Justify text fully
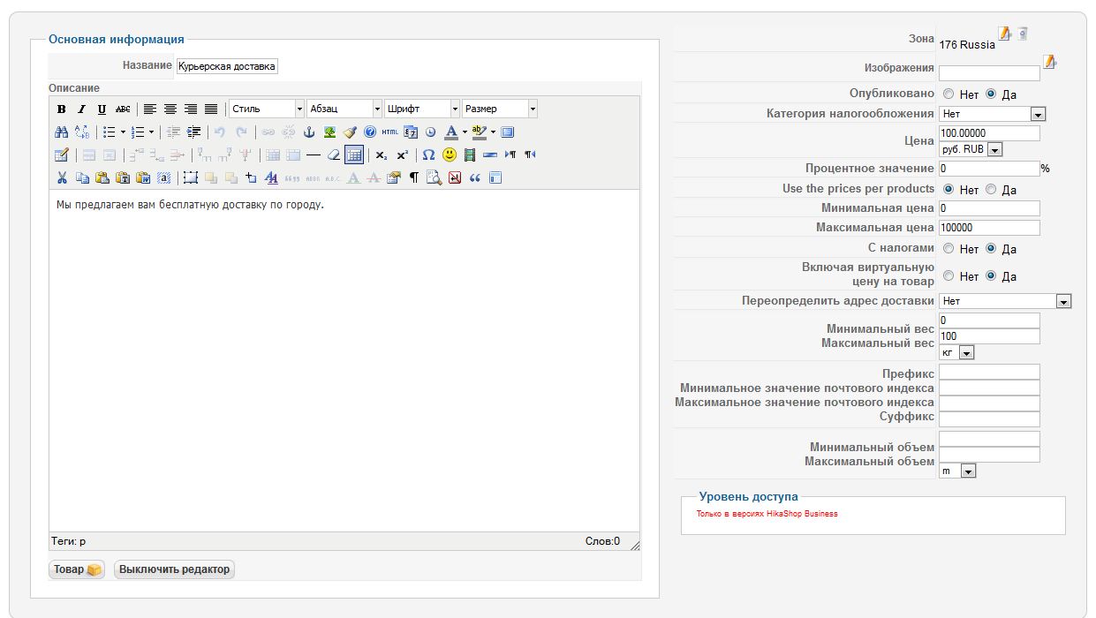 (211, 109)
